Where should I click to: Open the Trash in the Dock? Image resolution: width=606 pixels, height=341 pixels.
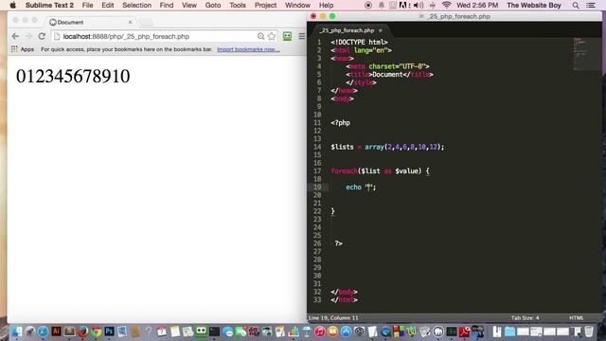[589, 332]
